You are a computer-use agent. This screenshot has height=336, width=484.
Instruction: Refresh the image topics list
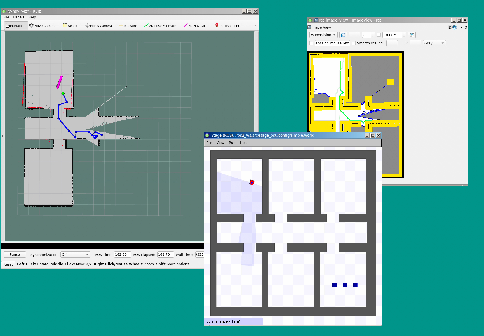pos(343,35)
